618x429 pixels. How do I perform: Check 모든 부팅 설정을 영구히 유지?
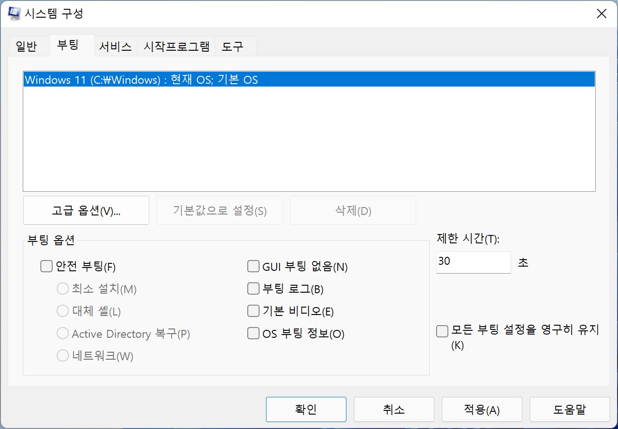click(442, 331)
